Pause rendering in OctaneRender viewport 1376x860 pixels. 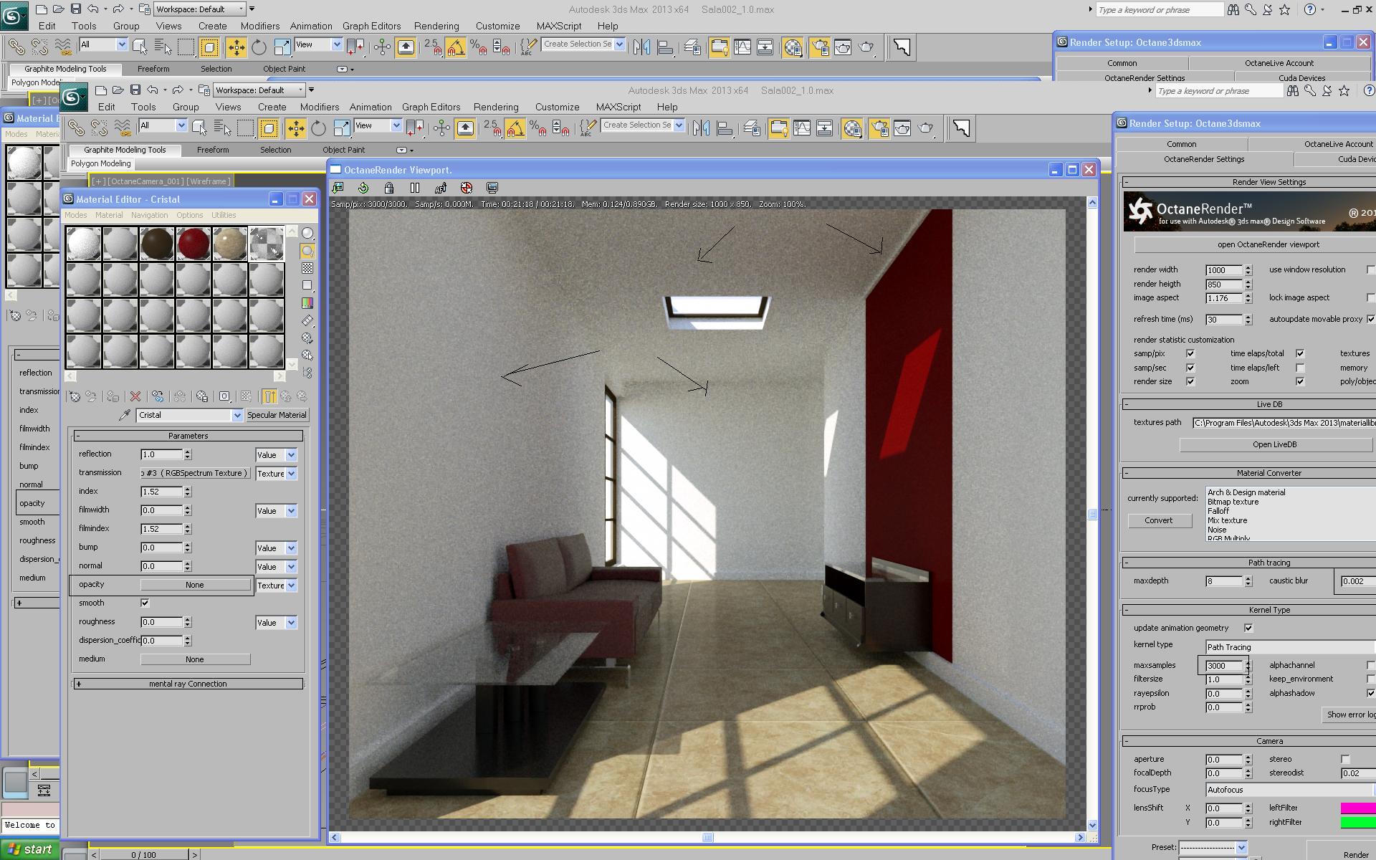coord(415,188)
